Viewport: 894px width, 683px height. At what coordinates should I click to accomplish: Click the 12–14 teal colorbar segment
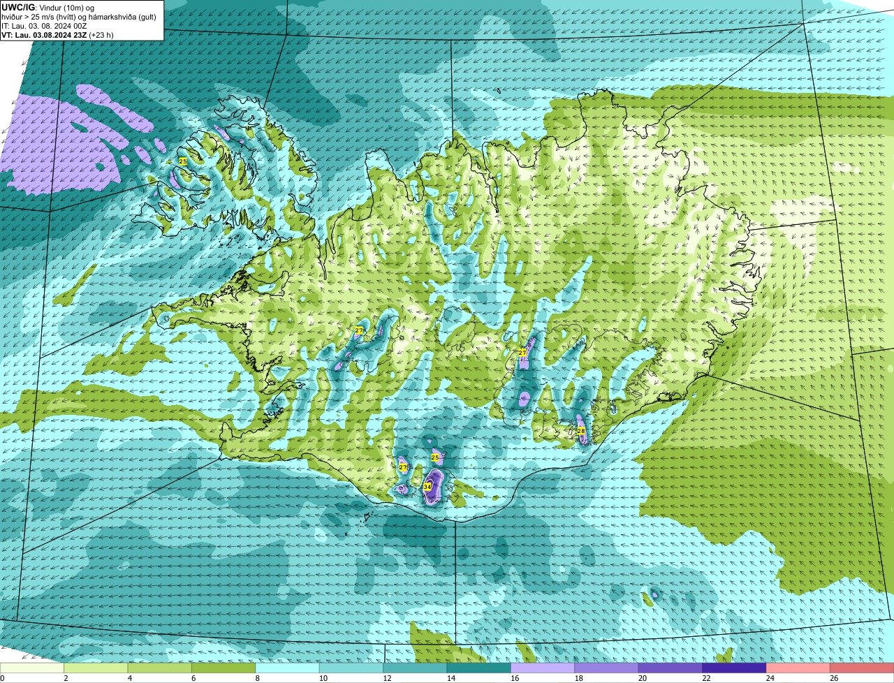pyautogui.click(x=415, y=668)
